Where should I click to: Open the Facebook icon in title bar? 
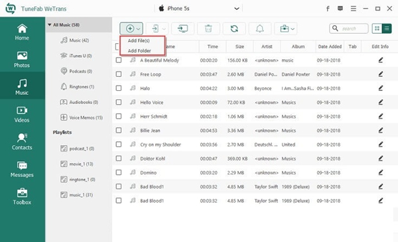coord(328,9)
